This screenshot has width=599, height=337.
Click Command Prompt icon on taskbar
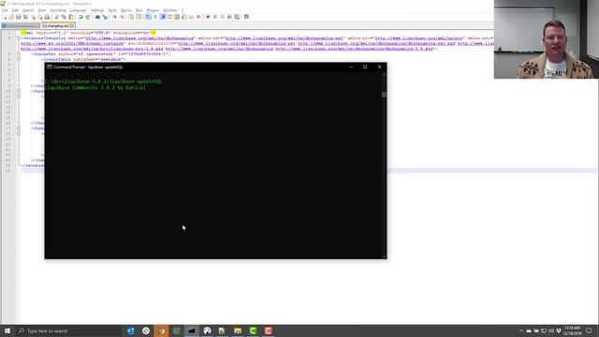click(192, 330)
